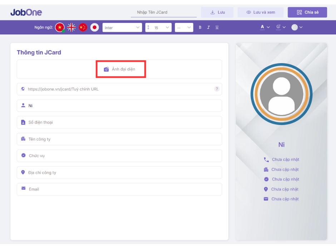Focus the Tên công ty field
The image size is (336, 250).
tap(119, 139)
